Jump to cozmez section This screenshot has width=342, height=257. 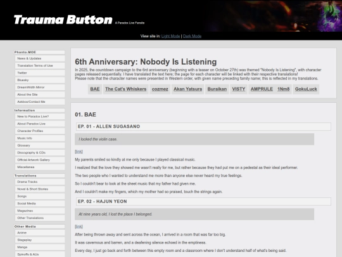tap(160, 89)
